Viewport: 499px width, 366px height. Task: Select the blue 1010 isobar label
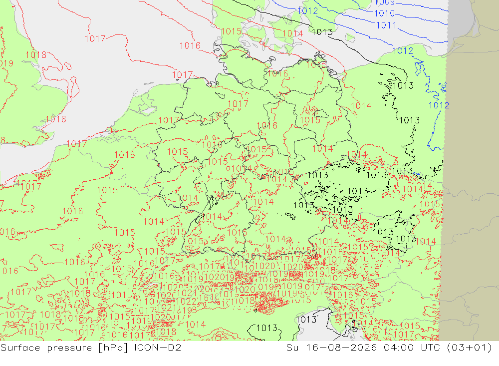tap(384, 13)
